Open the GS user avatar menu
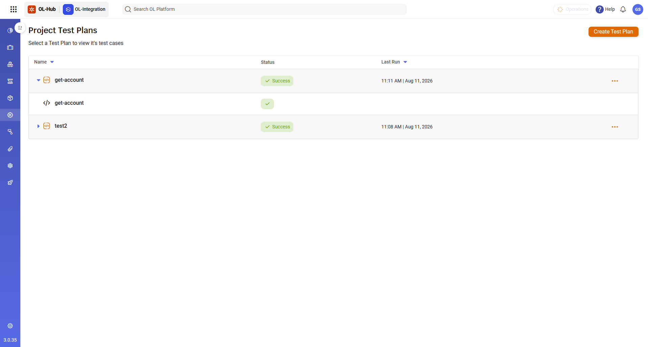 point(638,9)
